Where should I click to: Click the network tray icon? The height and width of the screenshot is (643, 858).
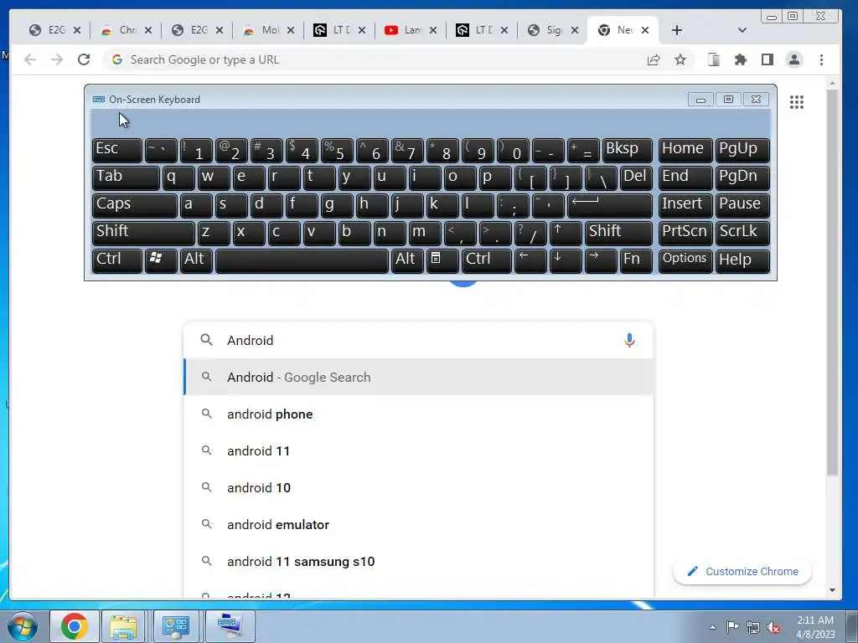[x=753, y=627]
